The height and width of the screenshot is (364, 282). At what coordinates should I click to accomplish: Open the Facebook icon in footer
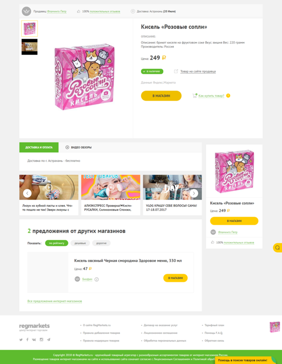[27, 339]
